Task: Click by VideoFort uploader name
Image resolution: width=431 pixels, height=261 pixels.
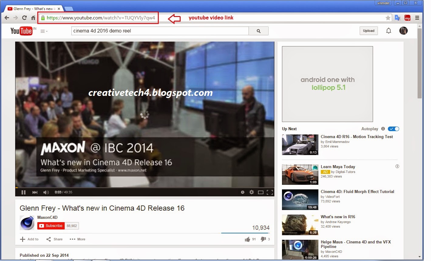Action: click(330, 197)
